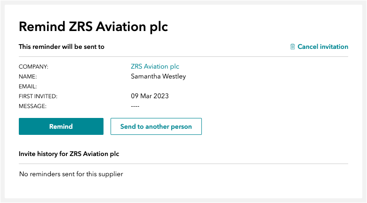The width and height of the screenshot is (367, 203).
Task: Open the ZRS Aviation plc company link
Action: click(155, 66)
